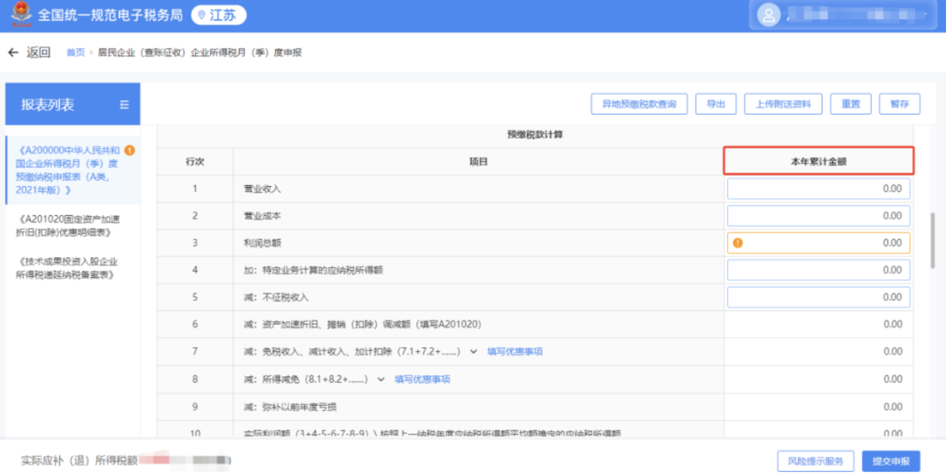This screenshot has width=946, height=474.
Task: Click the 全国统一规范电子税务局 title
Action: (110, 15)
